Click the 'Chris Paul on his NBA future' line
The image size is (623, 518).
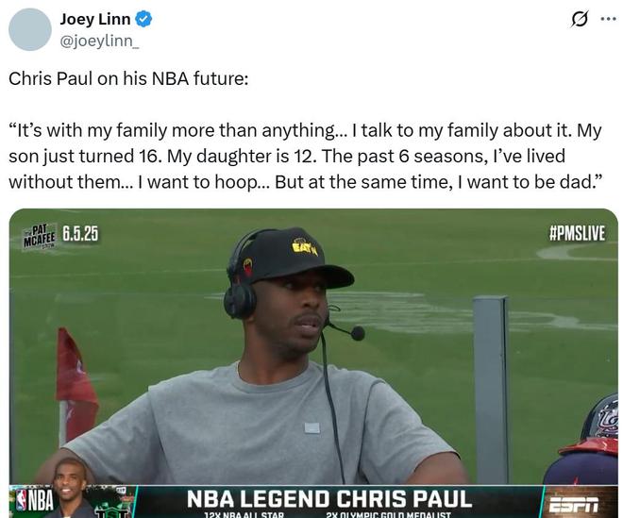coord(128,78)
